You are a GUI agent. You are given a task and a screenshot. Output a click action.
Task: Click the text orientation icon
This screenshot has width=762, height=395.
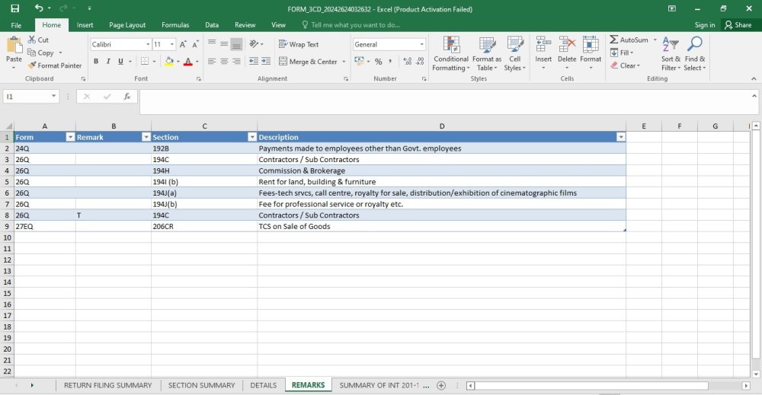[254, 43]
